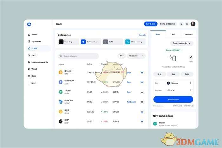This screenshot has width=222, height=148.
Task: Open notifications bell icon
Action: tap(181, 24)
